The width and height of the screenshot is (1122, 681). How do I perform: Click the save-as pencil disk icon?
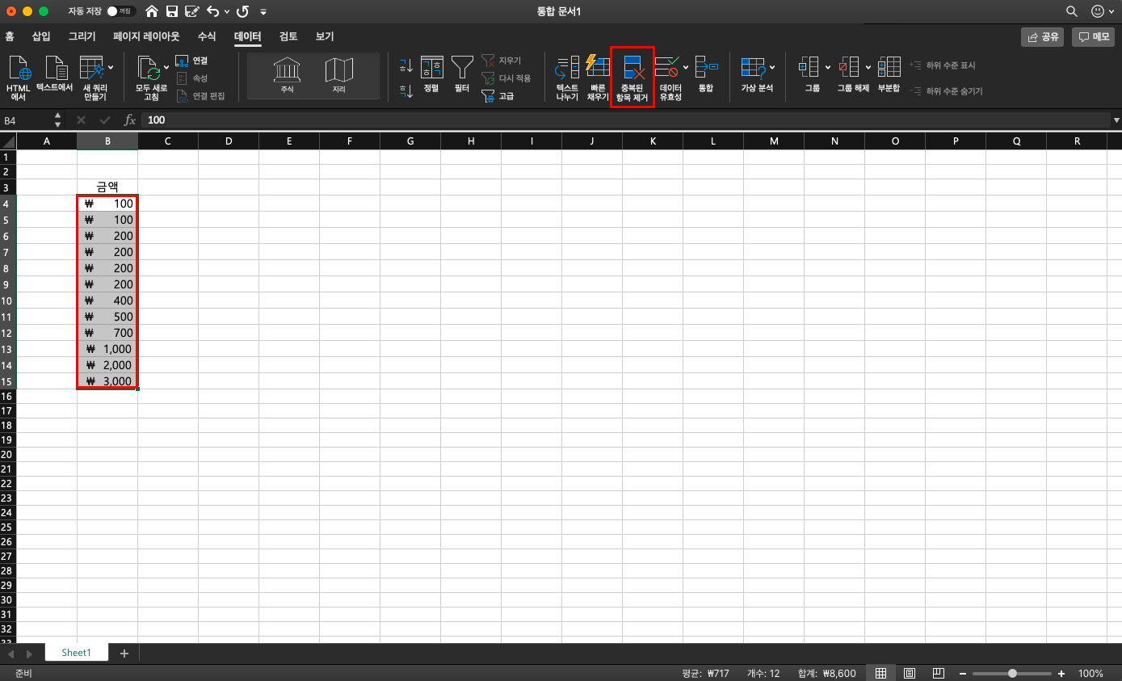191,11
